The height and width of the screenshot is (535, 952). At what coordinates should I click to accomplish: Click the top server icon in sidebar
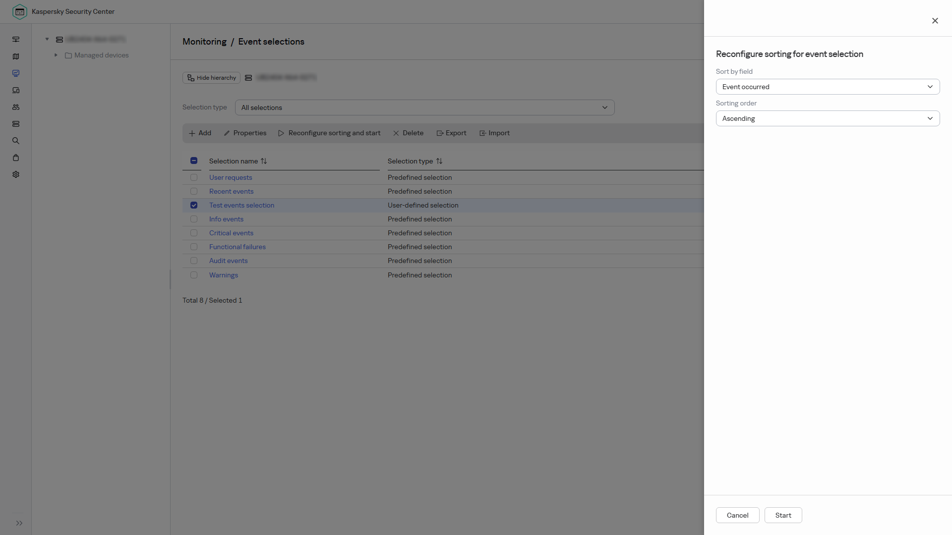click(x=16, y=40)
